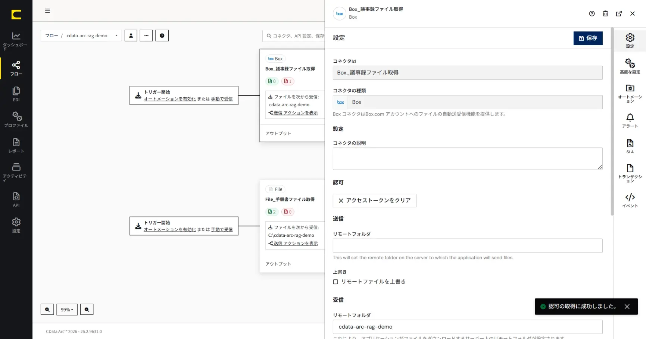
Task: Click オートメーションを有効化 link in File trigger
Action: click(170, 229)
